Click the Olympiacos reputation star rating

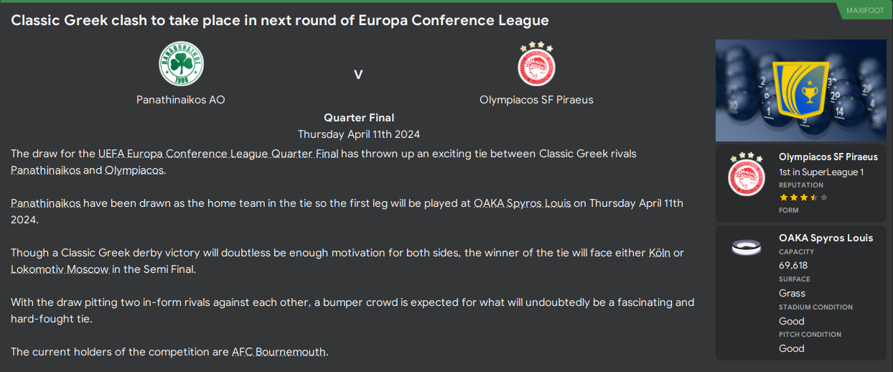pyautogui.click(x=803, y=197)
